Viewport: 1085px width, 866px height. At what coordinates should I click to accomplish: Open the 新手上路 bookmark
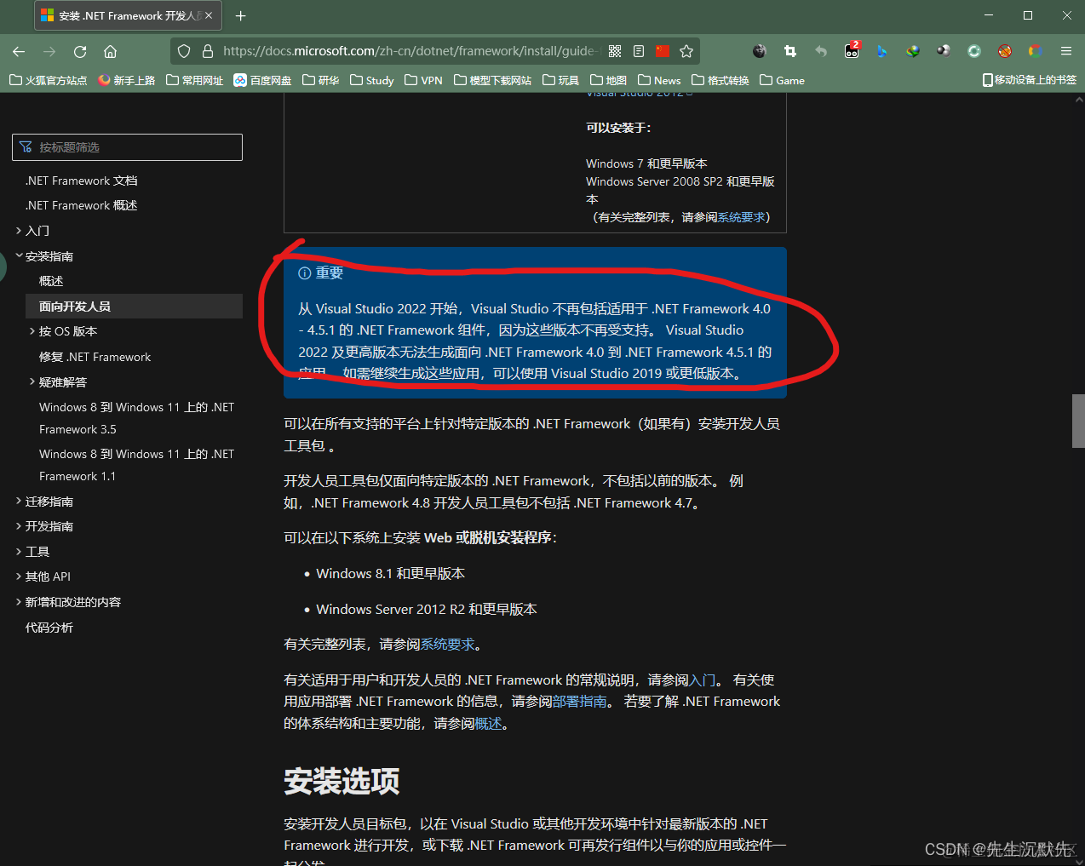(127, 80)
